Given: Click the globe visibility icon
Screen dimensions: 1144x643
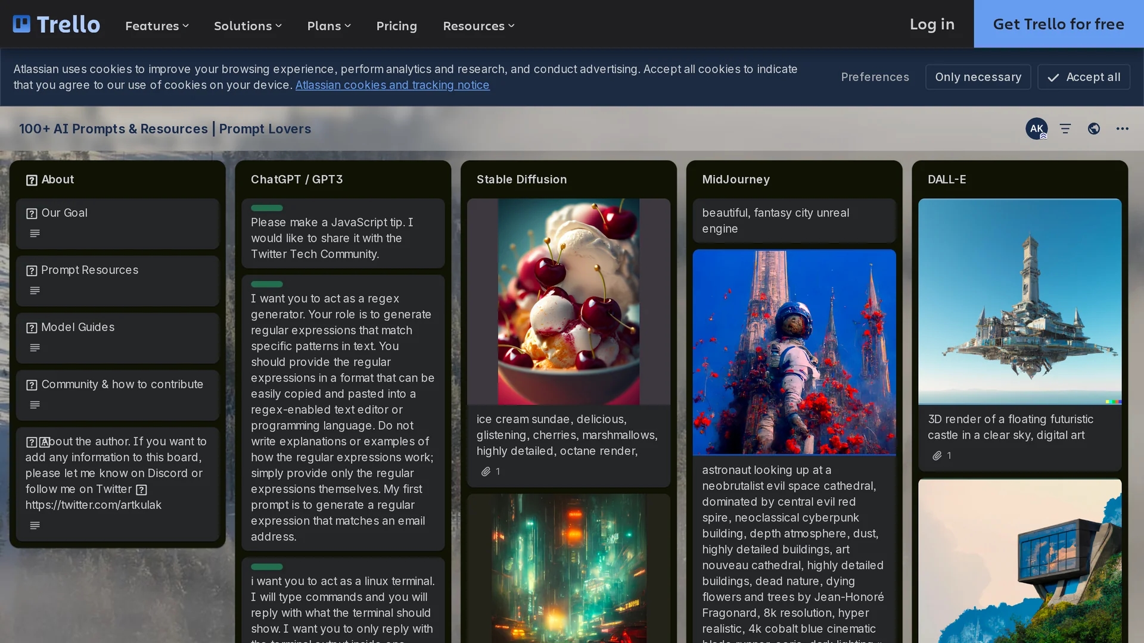Looking at the screenshot, I should [1094, 129].
